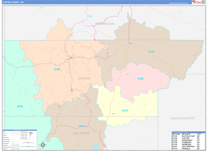The height and width of the screenshot is (151, 207).
Task: Click the large City label in legend
Action: [x=31, y=133]
